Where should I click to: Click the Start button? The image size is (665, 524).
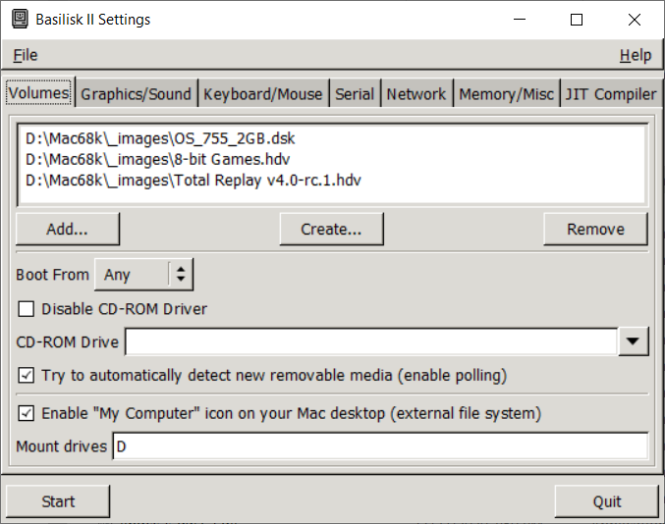(x=58, y=501)
